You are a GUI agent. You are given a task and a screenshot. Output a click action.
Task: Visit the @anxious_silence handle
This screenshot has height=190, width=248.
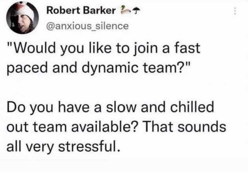(87, 26)
